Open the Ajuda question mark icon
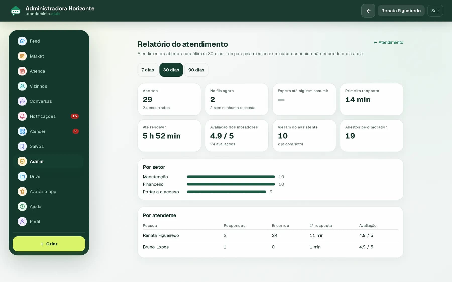 [x=22, y=207]
